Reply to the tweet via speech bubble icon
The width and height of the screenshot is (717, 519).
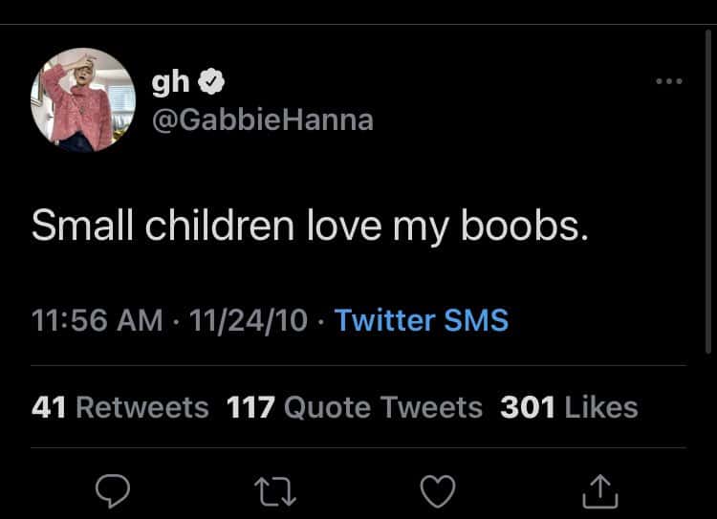point(114,491)
